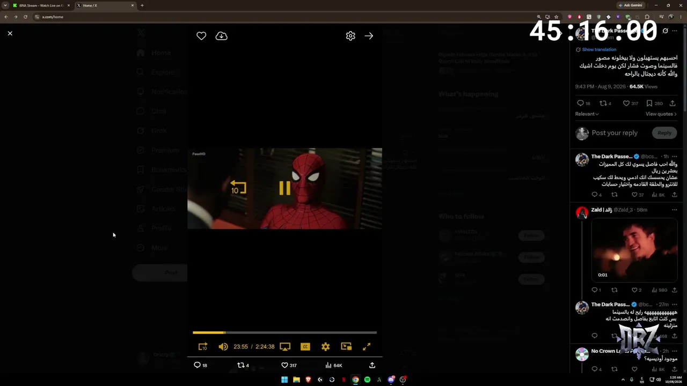The height and width of the screenshot is (386, 687).
Task: Like the 1h reply showing 37
Action: 634,195
